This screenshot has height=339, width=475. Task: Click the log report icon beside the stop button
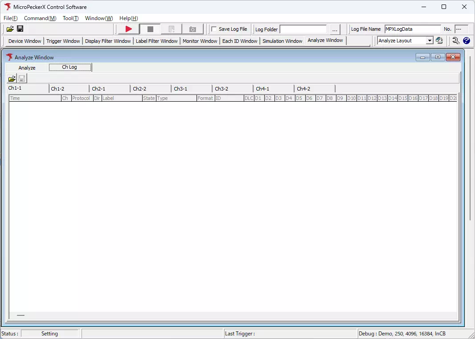tap(171, 29)
